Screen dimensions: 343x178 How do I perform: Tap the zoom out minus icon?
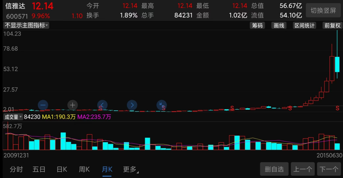point(43,105)
